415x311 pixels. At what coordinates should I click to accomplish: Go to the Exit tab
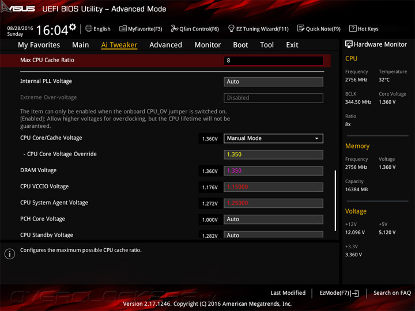pyautogui.click(x=292, y=45)
